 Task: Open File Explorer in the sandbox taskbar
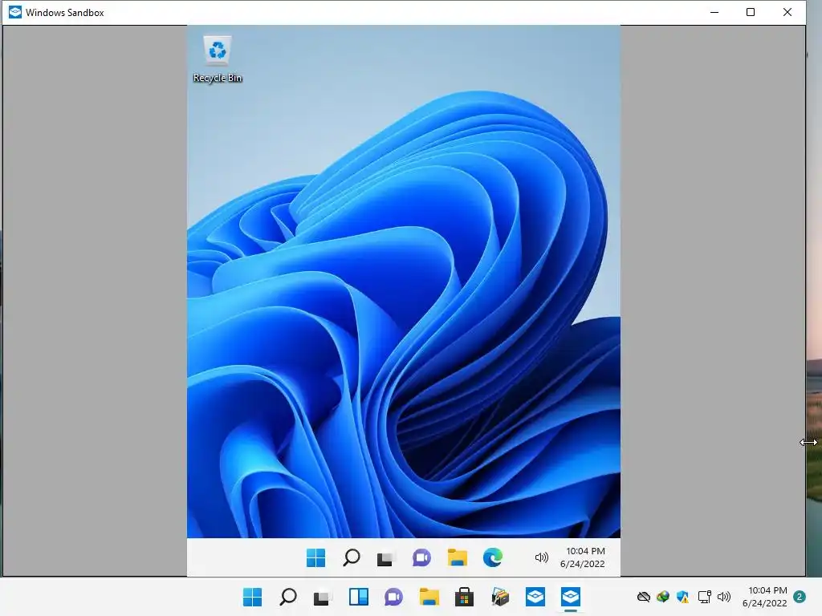click(x=457, y=558)
